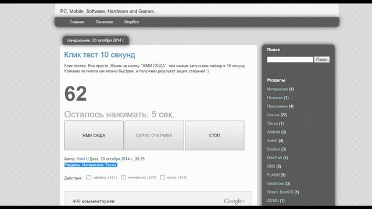The width and height of the screenshot is (372, 209).
Task: Open the DropBox menu item
Action: coord(132,22)
